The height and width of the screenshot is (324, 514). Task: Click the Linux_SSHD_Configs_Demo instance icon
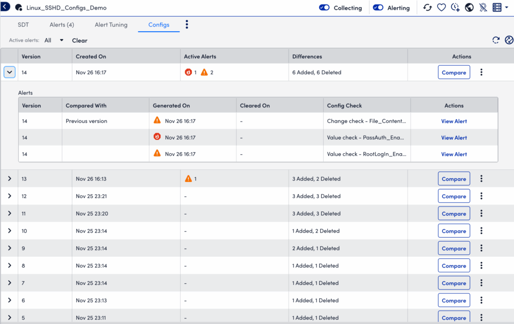pos(19,8)
